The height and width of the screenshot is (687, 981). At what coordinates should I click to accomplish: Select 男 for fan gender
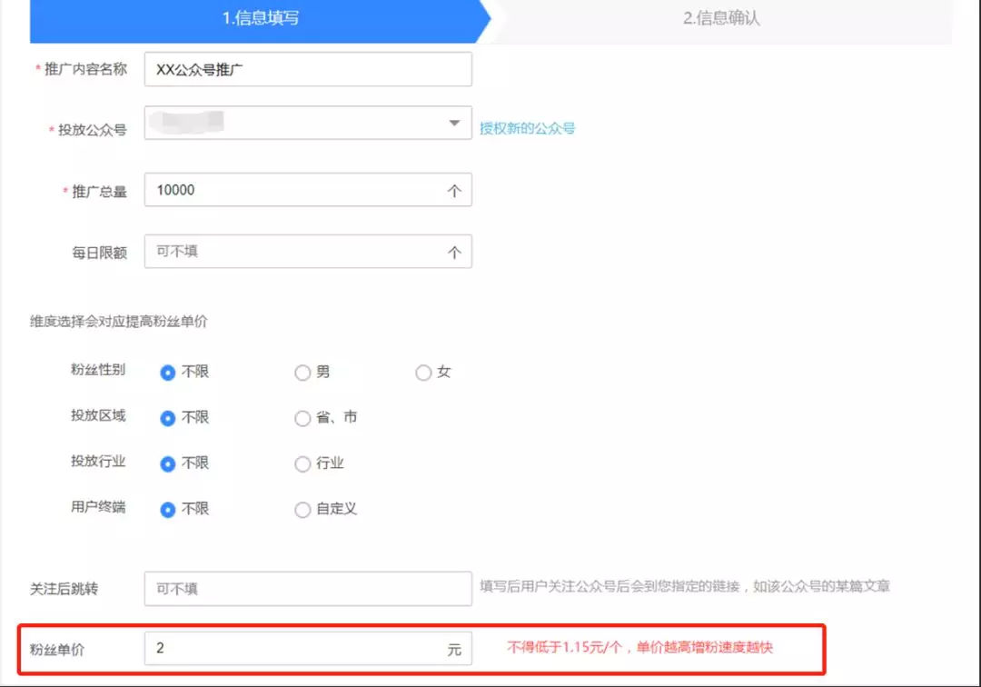(x=302, y=372)
